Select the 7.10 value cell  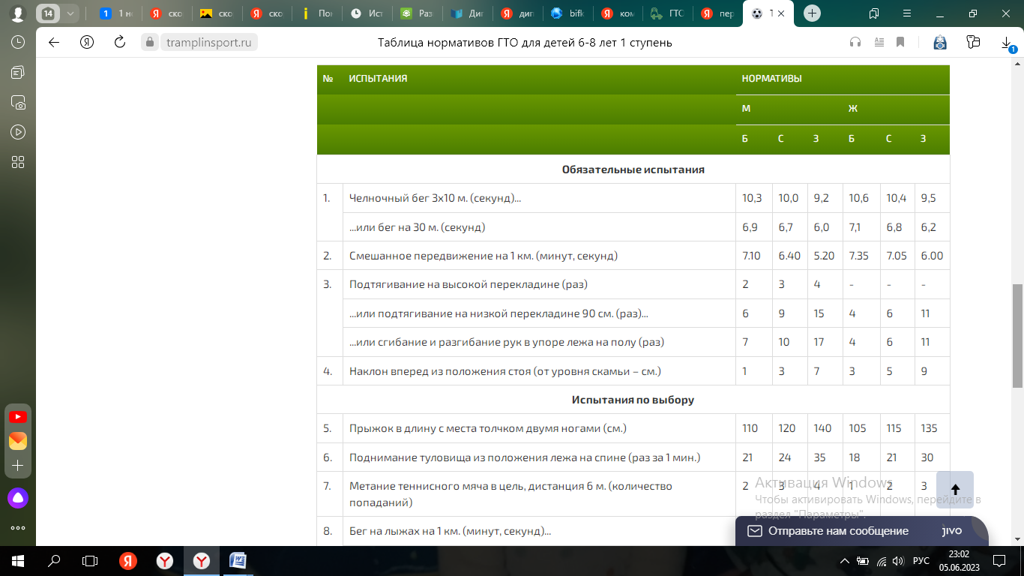pos(753,256)
